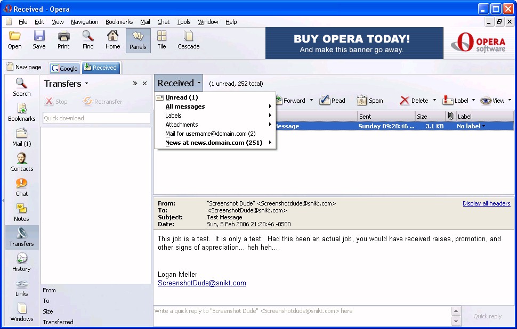Expand the All messages submenu
Screen dimensions: 517x329
pyautogui.click(x=215, y=106)
